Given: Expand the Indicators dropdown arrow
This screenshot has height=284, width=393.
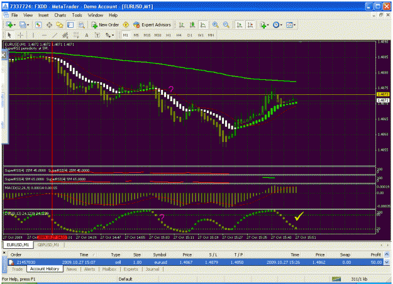Looking at the screenshot, I should click(x=268, y=25).
